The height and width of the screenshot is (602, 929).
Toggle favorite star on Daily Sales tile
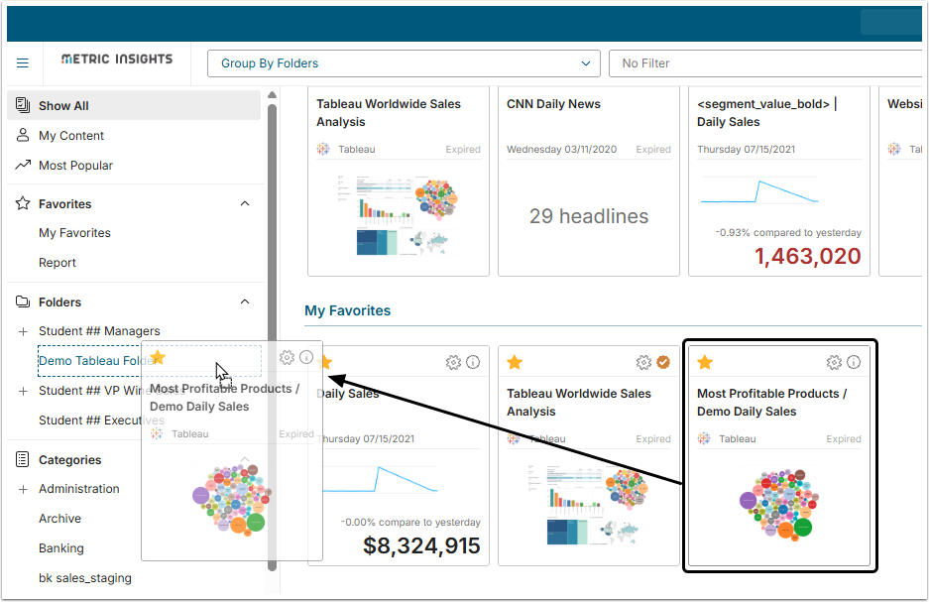click(x=325, y=362)
